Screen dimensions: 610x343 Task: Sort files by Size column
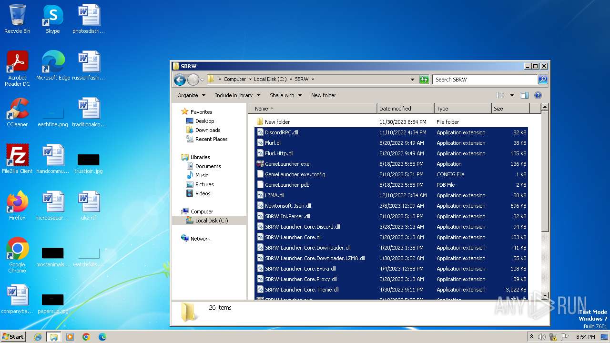(510, 109)
